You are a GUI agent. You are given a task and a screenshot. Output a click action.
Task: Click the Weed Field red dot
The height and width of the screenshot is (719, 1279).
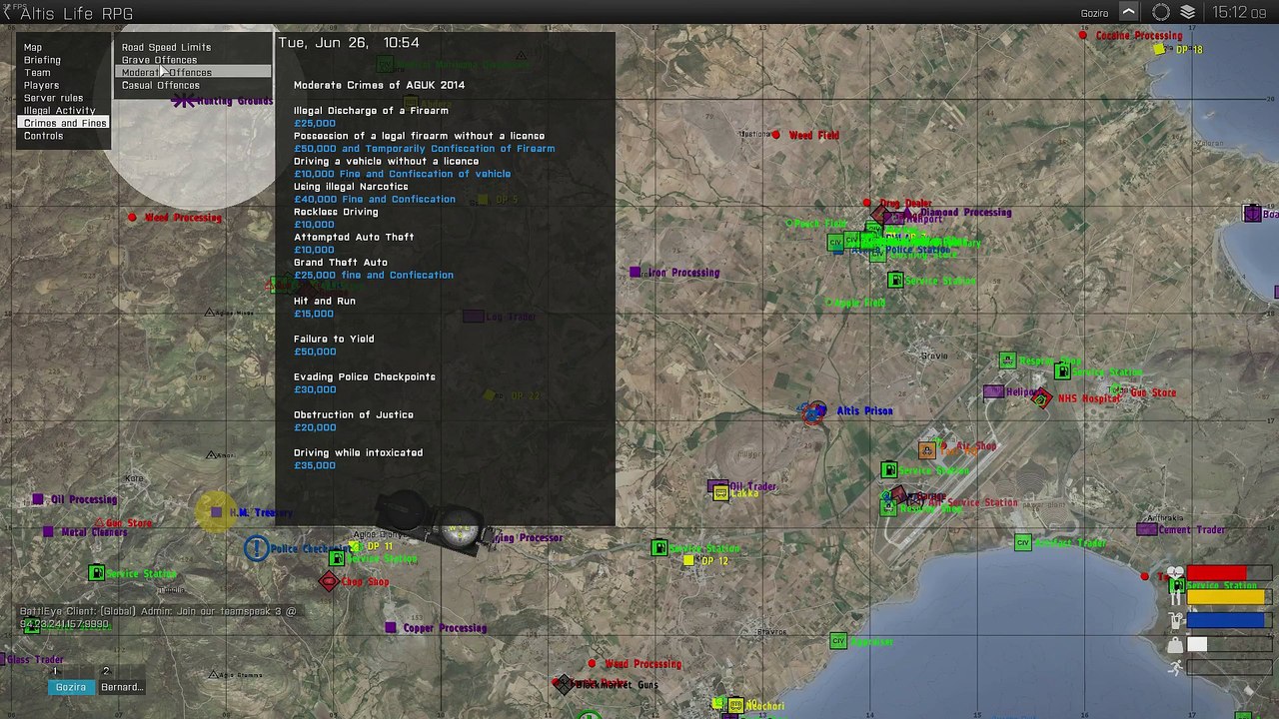pos(775,135)
